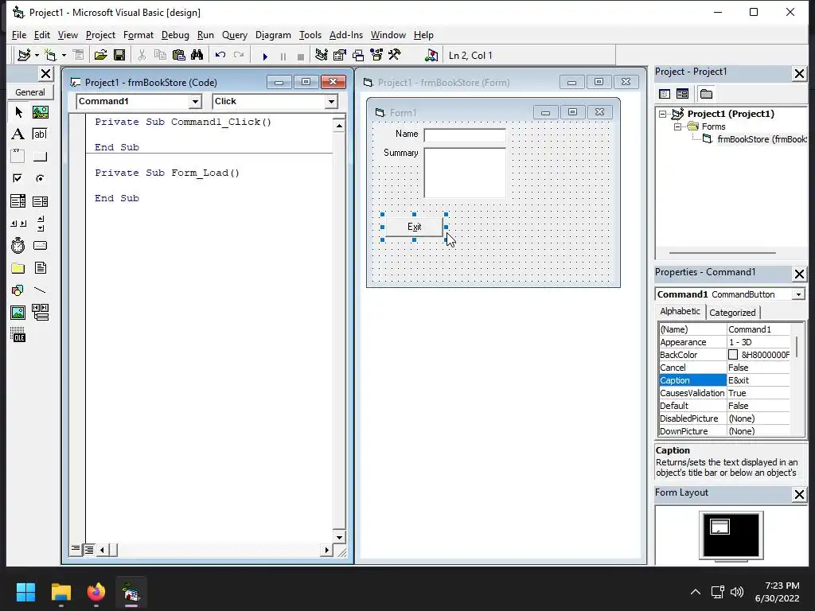The width and height of the screenshot is (815, 611).
Task: Open Form Layout Window toolbar icon
Action: tap(358, 55)
